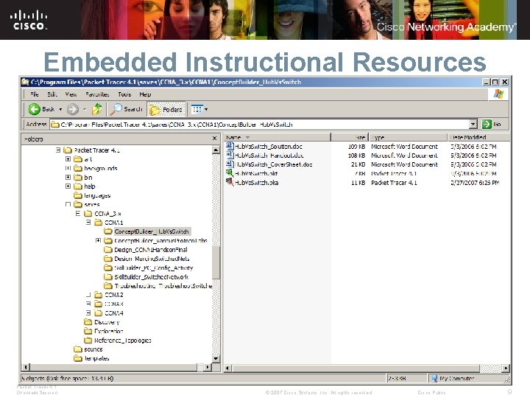The height and width of the screenshot is (398, 530).
Task: Click folder tree scroll down arrow
Action: [216, 358]
